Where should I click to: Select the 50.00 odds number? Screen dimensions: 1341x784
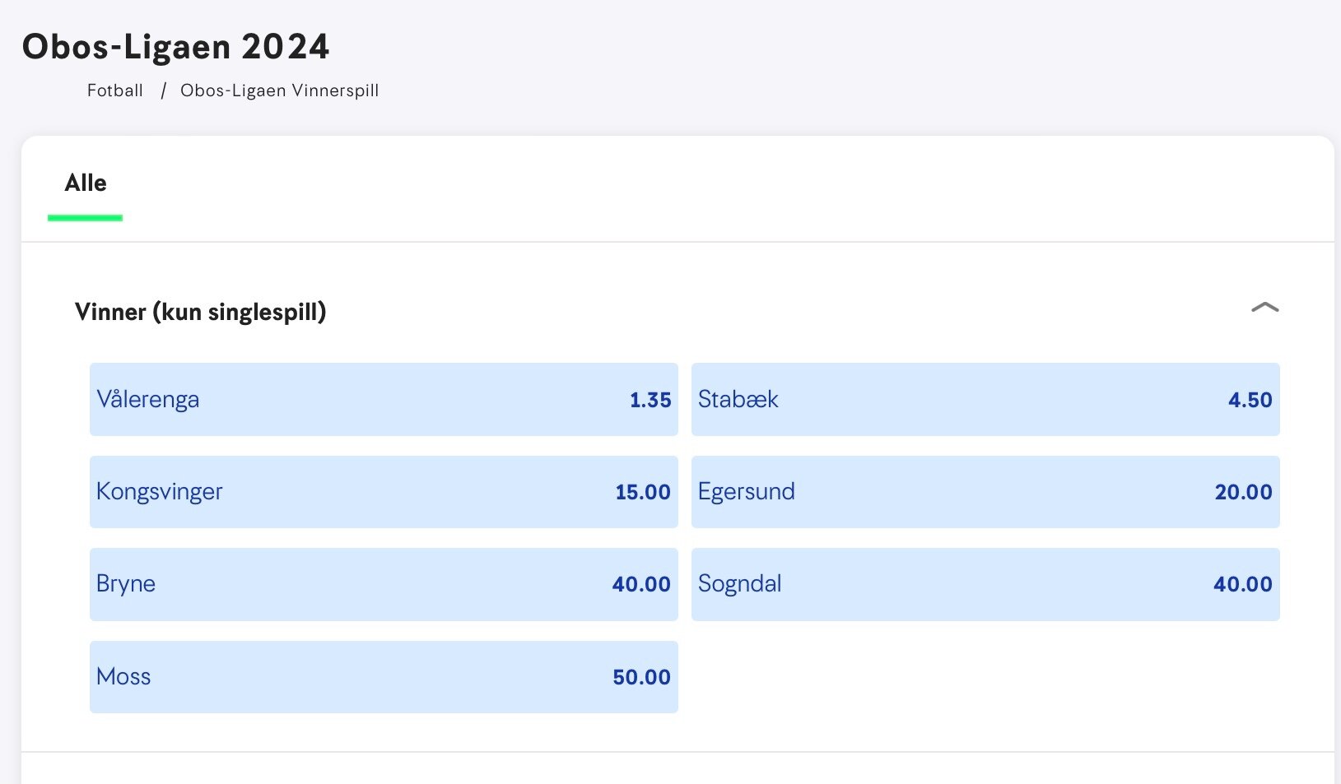pyautogui.click(x=641, y=677)
